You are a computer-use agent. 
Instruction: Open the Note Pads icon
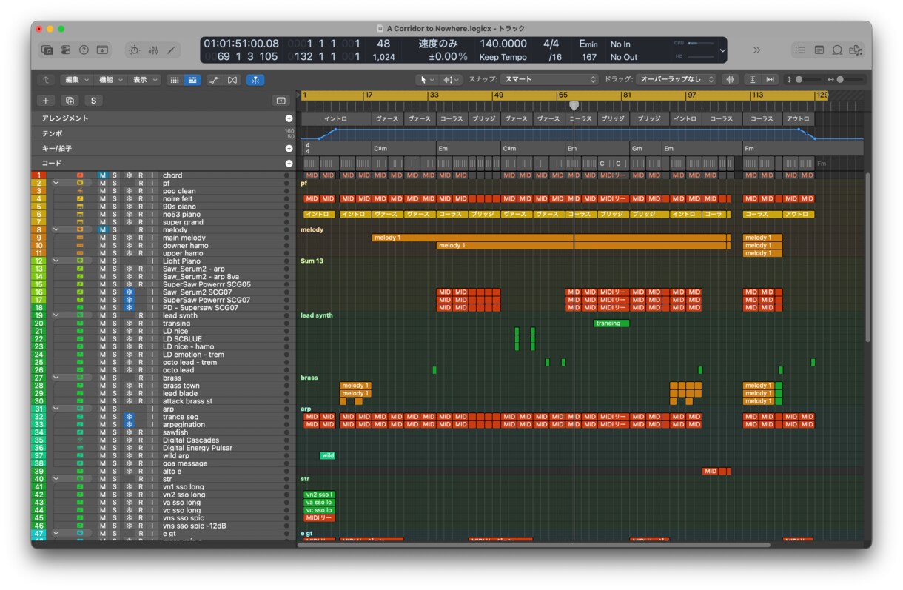point(819,50)
